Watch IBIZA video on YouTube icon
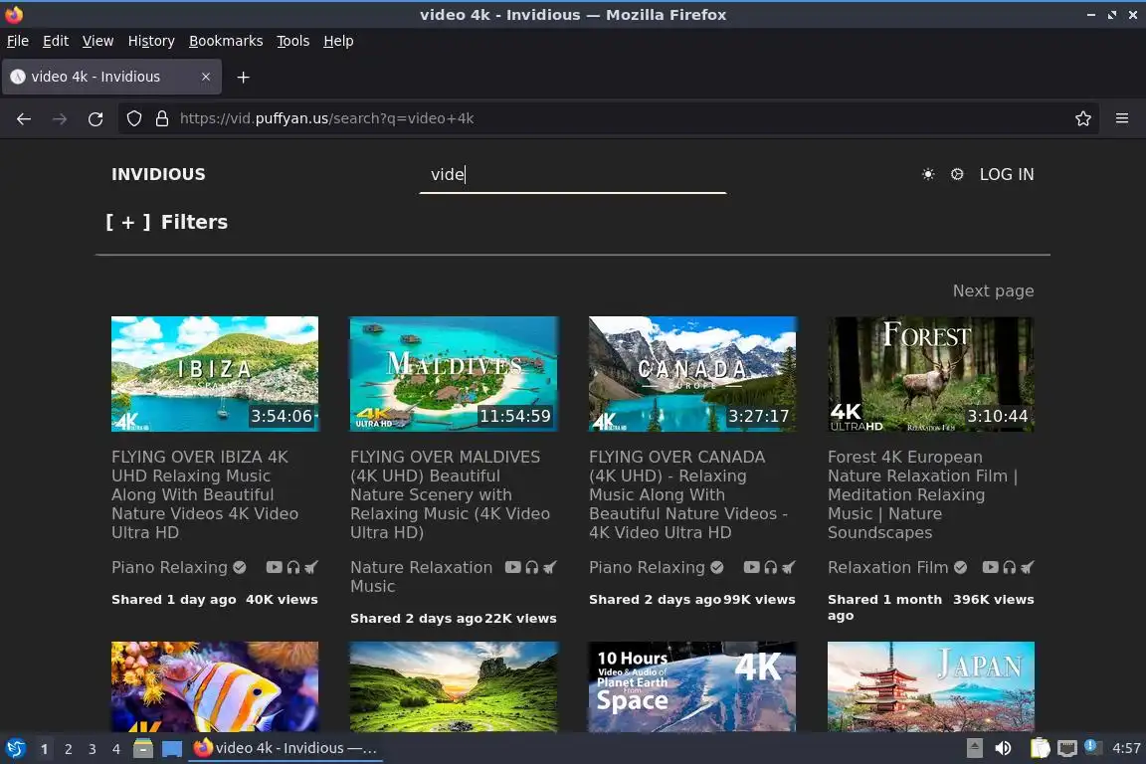1146x764 pixels. (x=275, y=567)
